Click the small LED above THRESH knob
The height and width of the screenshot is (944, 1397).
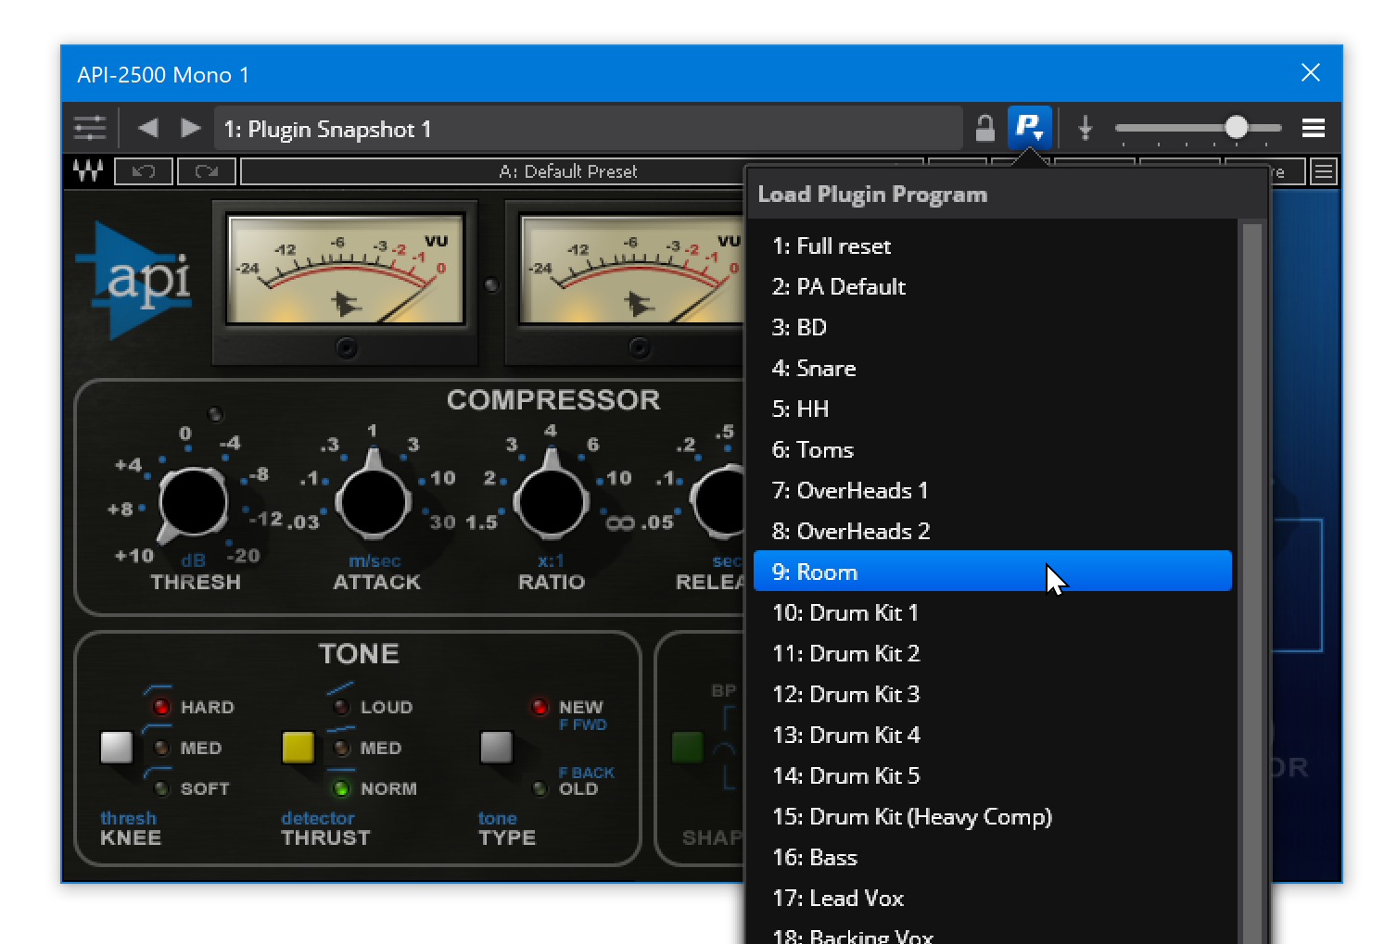click(x=215, y=414)
